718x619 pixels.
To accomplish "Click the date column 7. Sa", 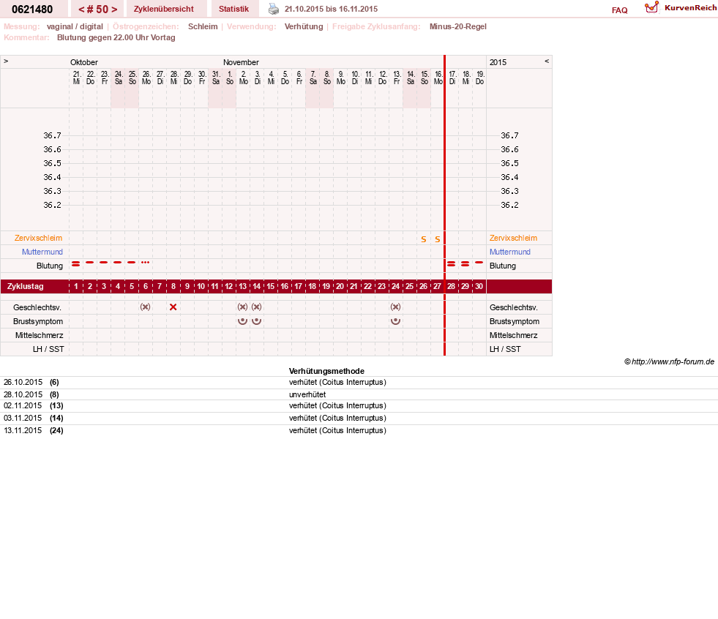I will 313,78.
